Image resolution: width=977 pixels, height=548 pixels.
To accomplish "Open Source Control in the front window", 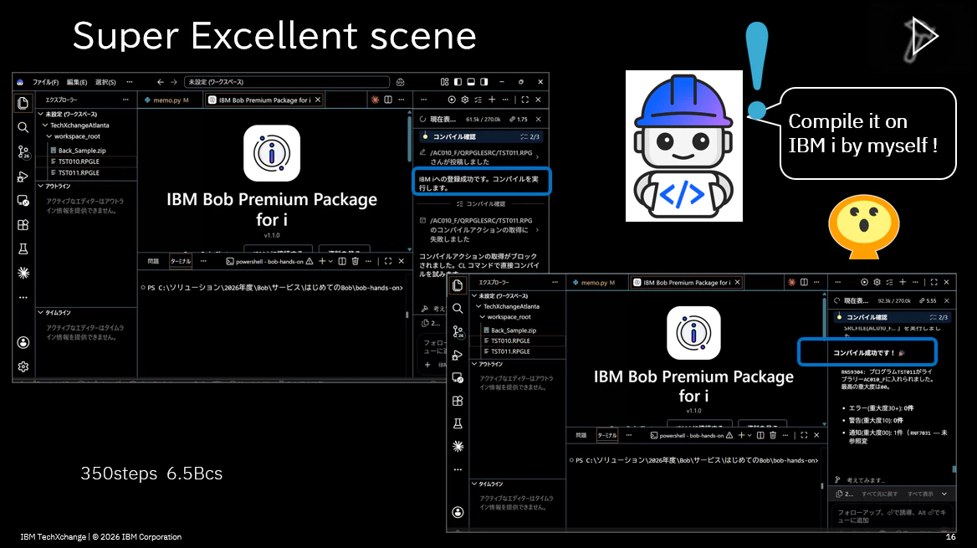I will (x=458, y=332).
